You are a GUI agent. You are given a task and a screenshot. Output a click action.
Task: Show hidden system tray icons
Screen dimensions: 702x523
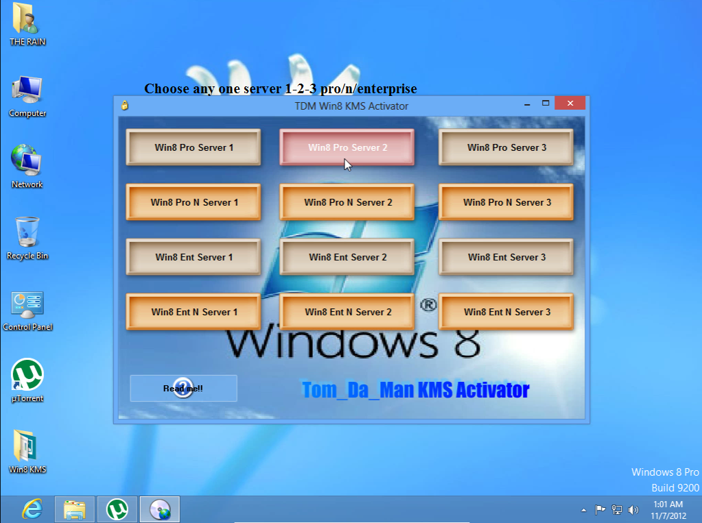tap(583, 510)
